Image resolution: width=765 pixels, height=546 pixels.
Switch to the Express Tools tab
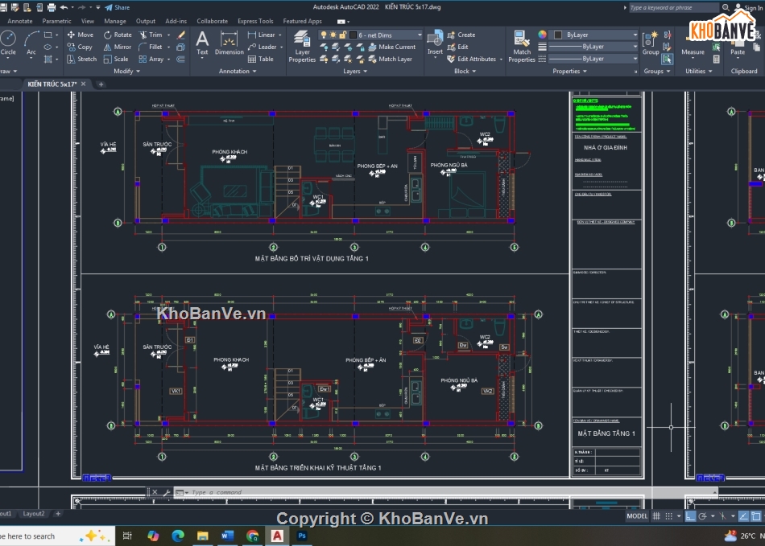254,21
